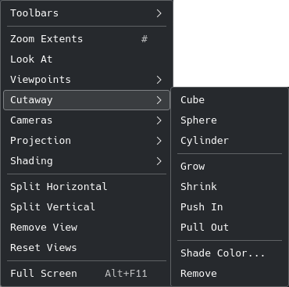Select Push In cutaway option
The image size is (289, 287).
(x=230, y=207)
